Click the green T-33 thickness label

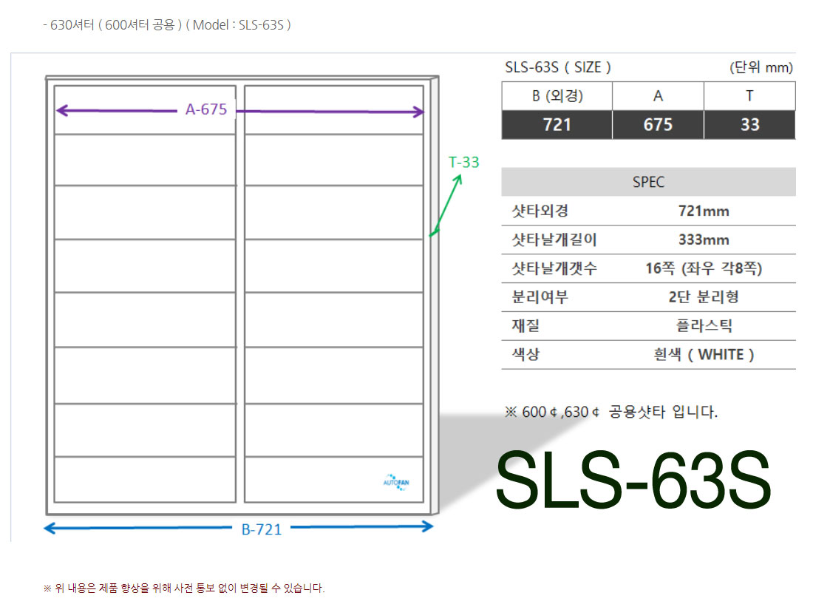(463, 162)
